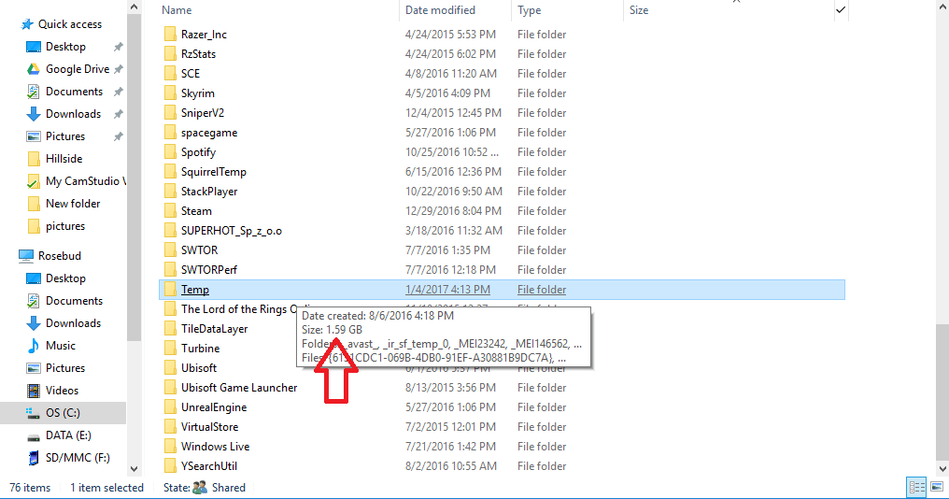Switch to Details view icon in status bar
Viewport: 949px width, 499px height.
916,487
